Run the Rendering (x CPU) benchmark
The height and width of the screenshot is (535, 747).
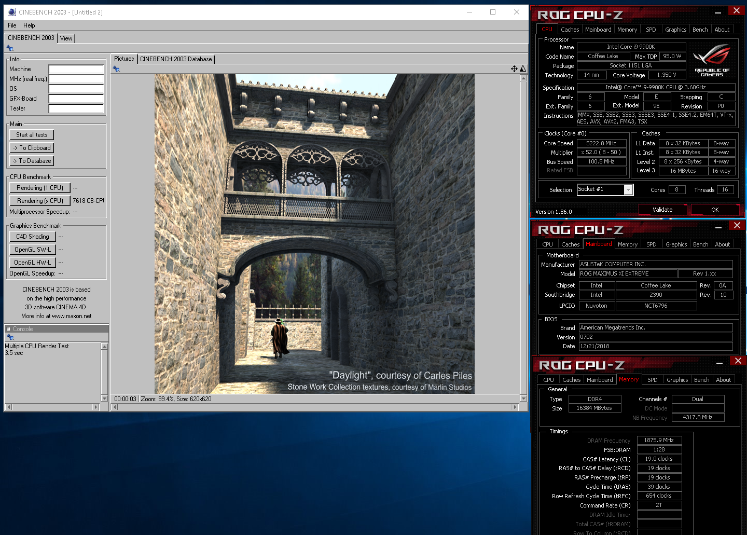point(40,201)
